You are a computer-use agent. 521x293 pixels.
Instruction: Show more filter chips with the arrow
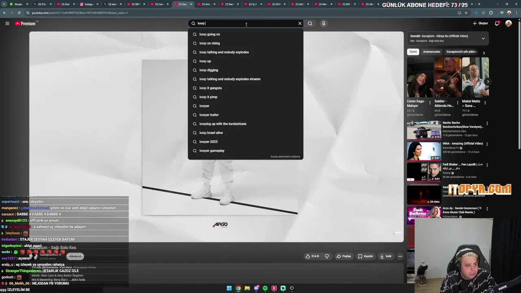(484, 53)
